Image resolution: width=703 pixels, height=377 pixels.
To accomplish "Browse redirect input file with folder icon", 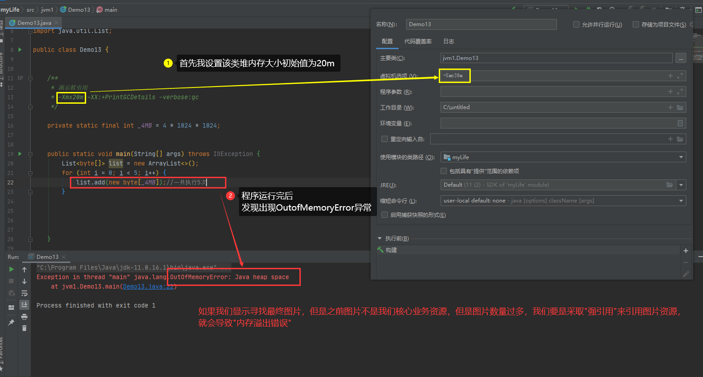I will [x=680, y=139].
